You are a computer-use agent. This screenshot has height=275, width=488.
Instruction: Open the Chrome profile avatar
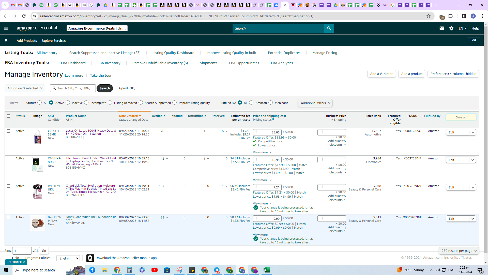click(473, 16)
